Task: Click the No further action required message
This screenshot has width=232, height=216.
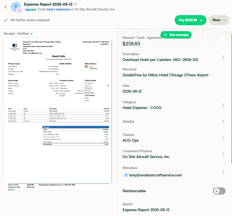Action: tap(30, 20)
